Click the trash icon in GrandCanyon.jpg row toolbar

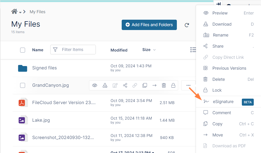pos(164,85)
